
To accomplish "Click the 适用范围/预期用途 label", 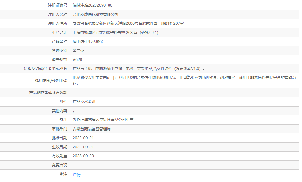I will [51, 81].
